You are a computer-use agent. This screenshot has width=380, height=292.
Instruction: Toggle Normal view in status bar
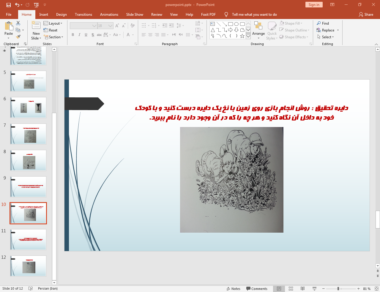click(x=279, y=289)
